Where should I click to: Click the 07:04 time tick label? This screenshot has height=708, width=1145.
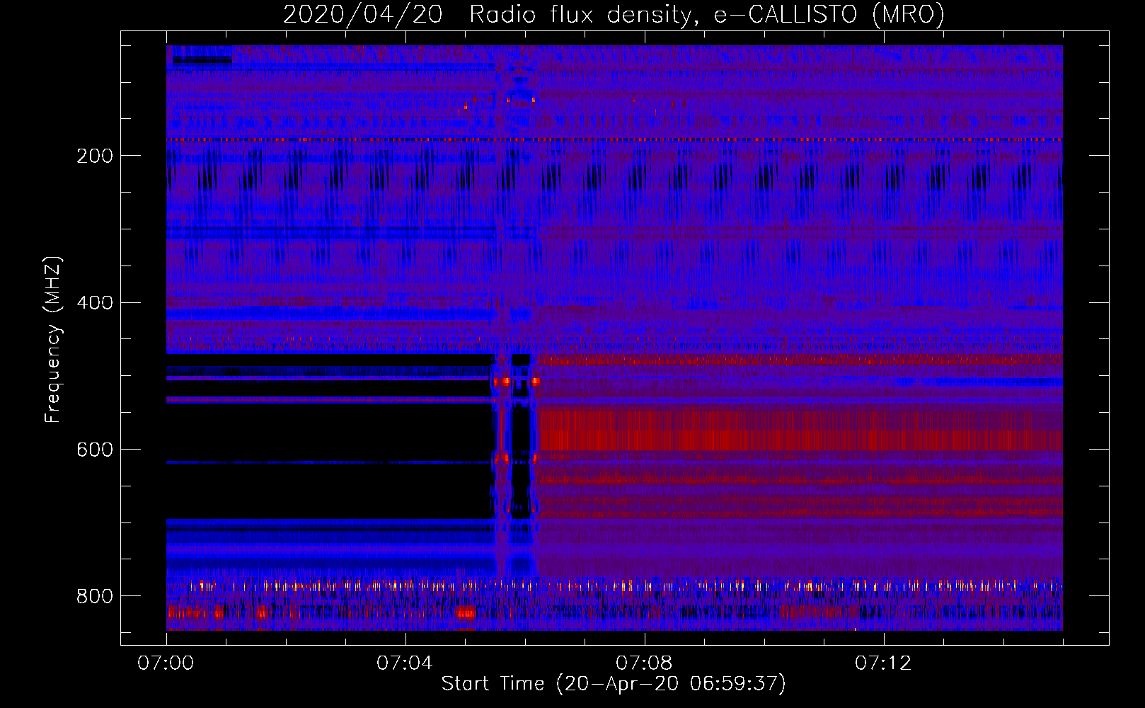pyautogui.click(x=405, y=663)
